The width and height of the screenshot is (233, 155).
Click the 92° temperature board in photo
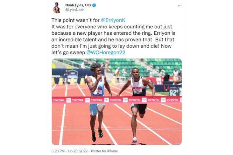(x=174, y=93)
